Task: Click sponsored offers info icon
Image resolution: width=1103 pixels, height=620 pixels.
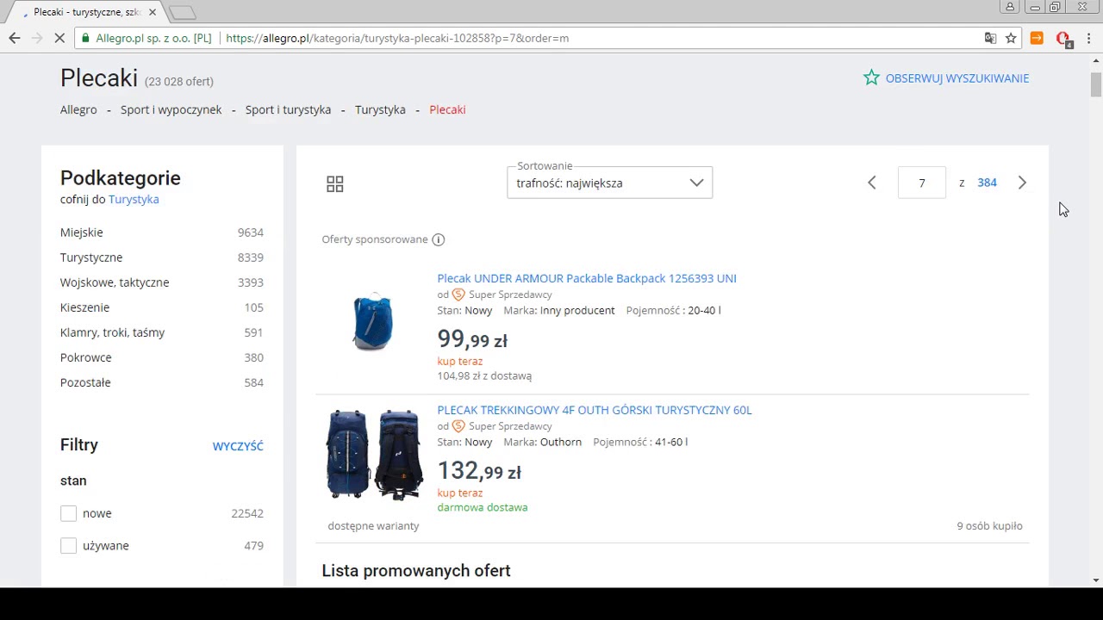Action: 438,239
